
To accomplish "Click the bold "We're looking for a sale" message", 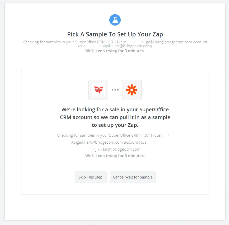I will (115, 110).
